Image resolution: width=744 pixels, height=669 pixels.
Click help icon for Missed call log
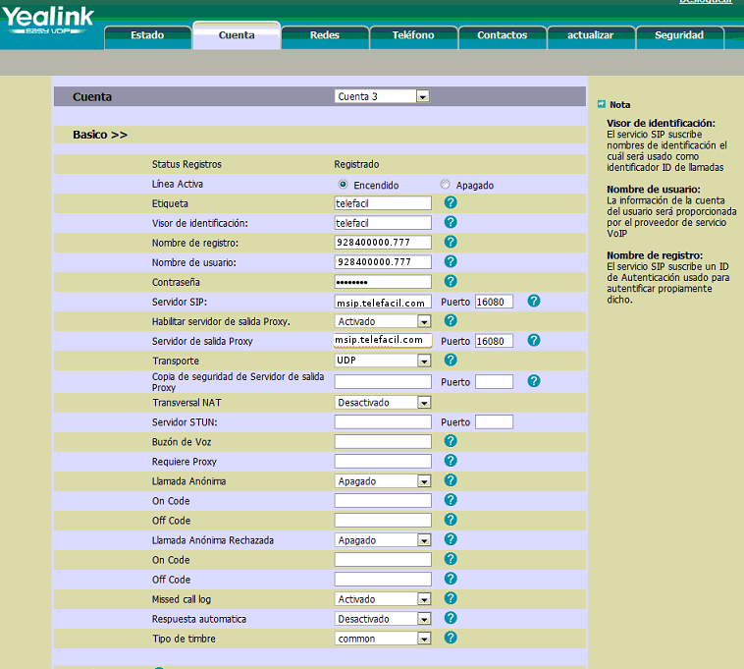(x=451, y=598)
